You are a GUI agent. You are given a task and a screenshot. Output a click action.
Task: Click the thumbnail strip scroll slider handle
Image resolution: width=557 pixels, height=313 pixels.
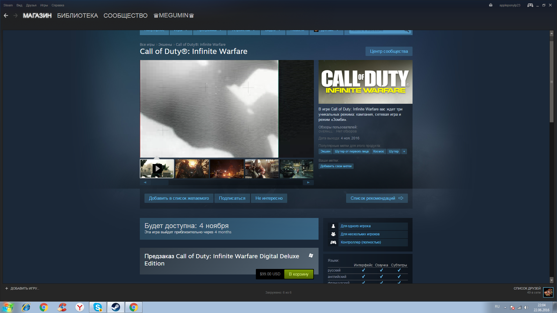(x=160, y=183)
